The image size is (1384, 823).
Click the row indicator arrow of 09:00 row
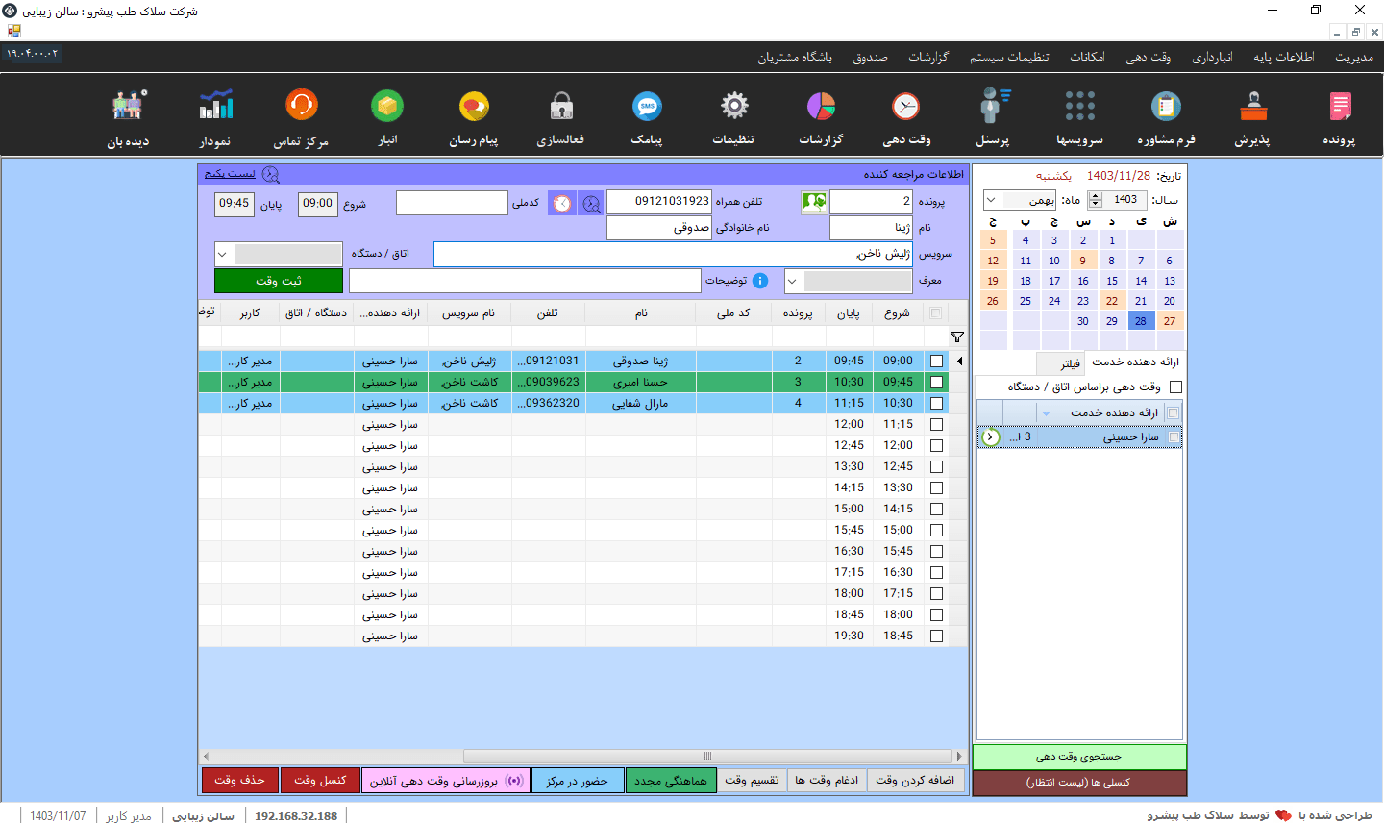959,362
